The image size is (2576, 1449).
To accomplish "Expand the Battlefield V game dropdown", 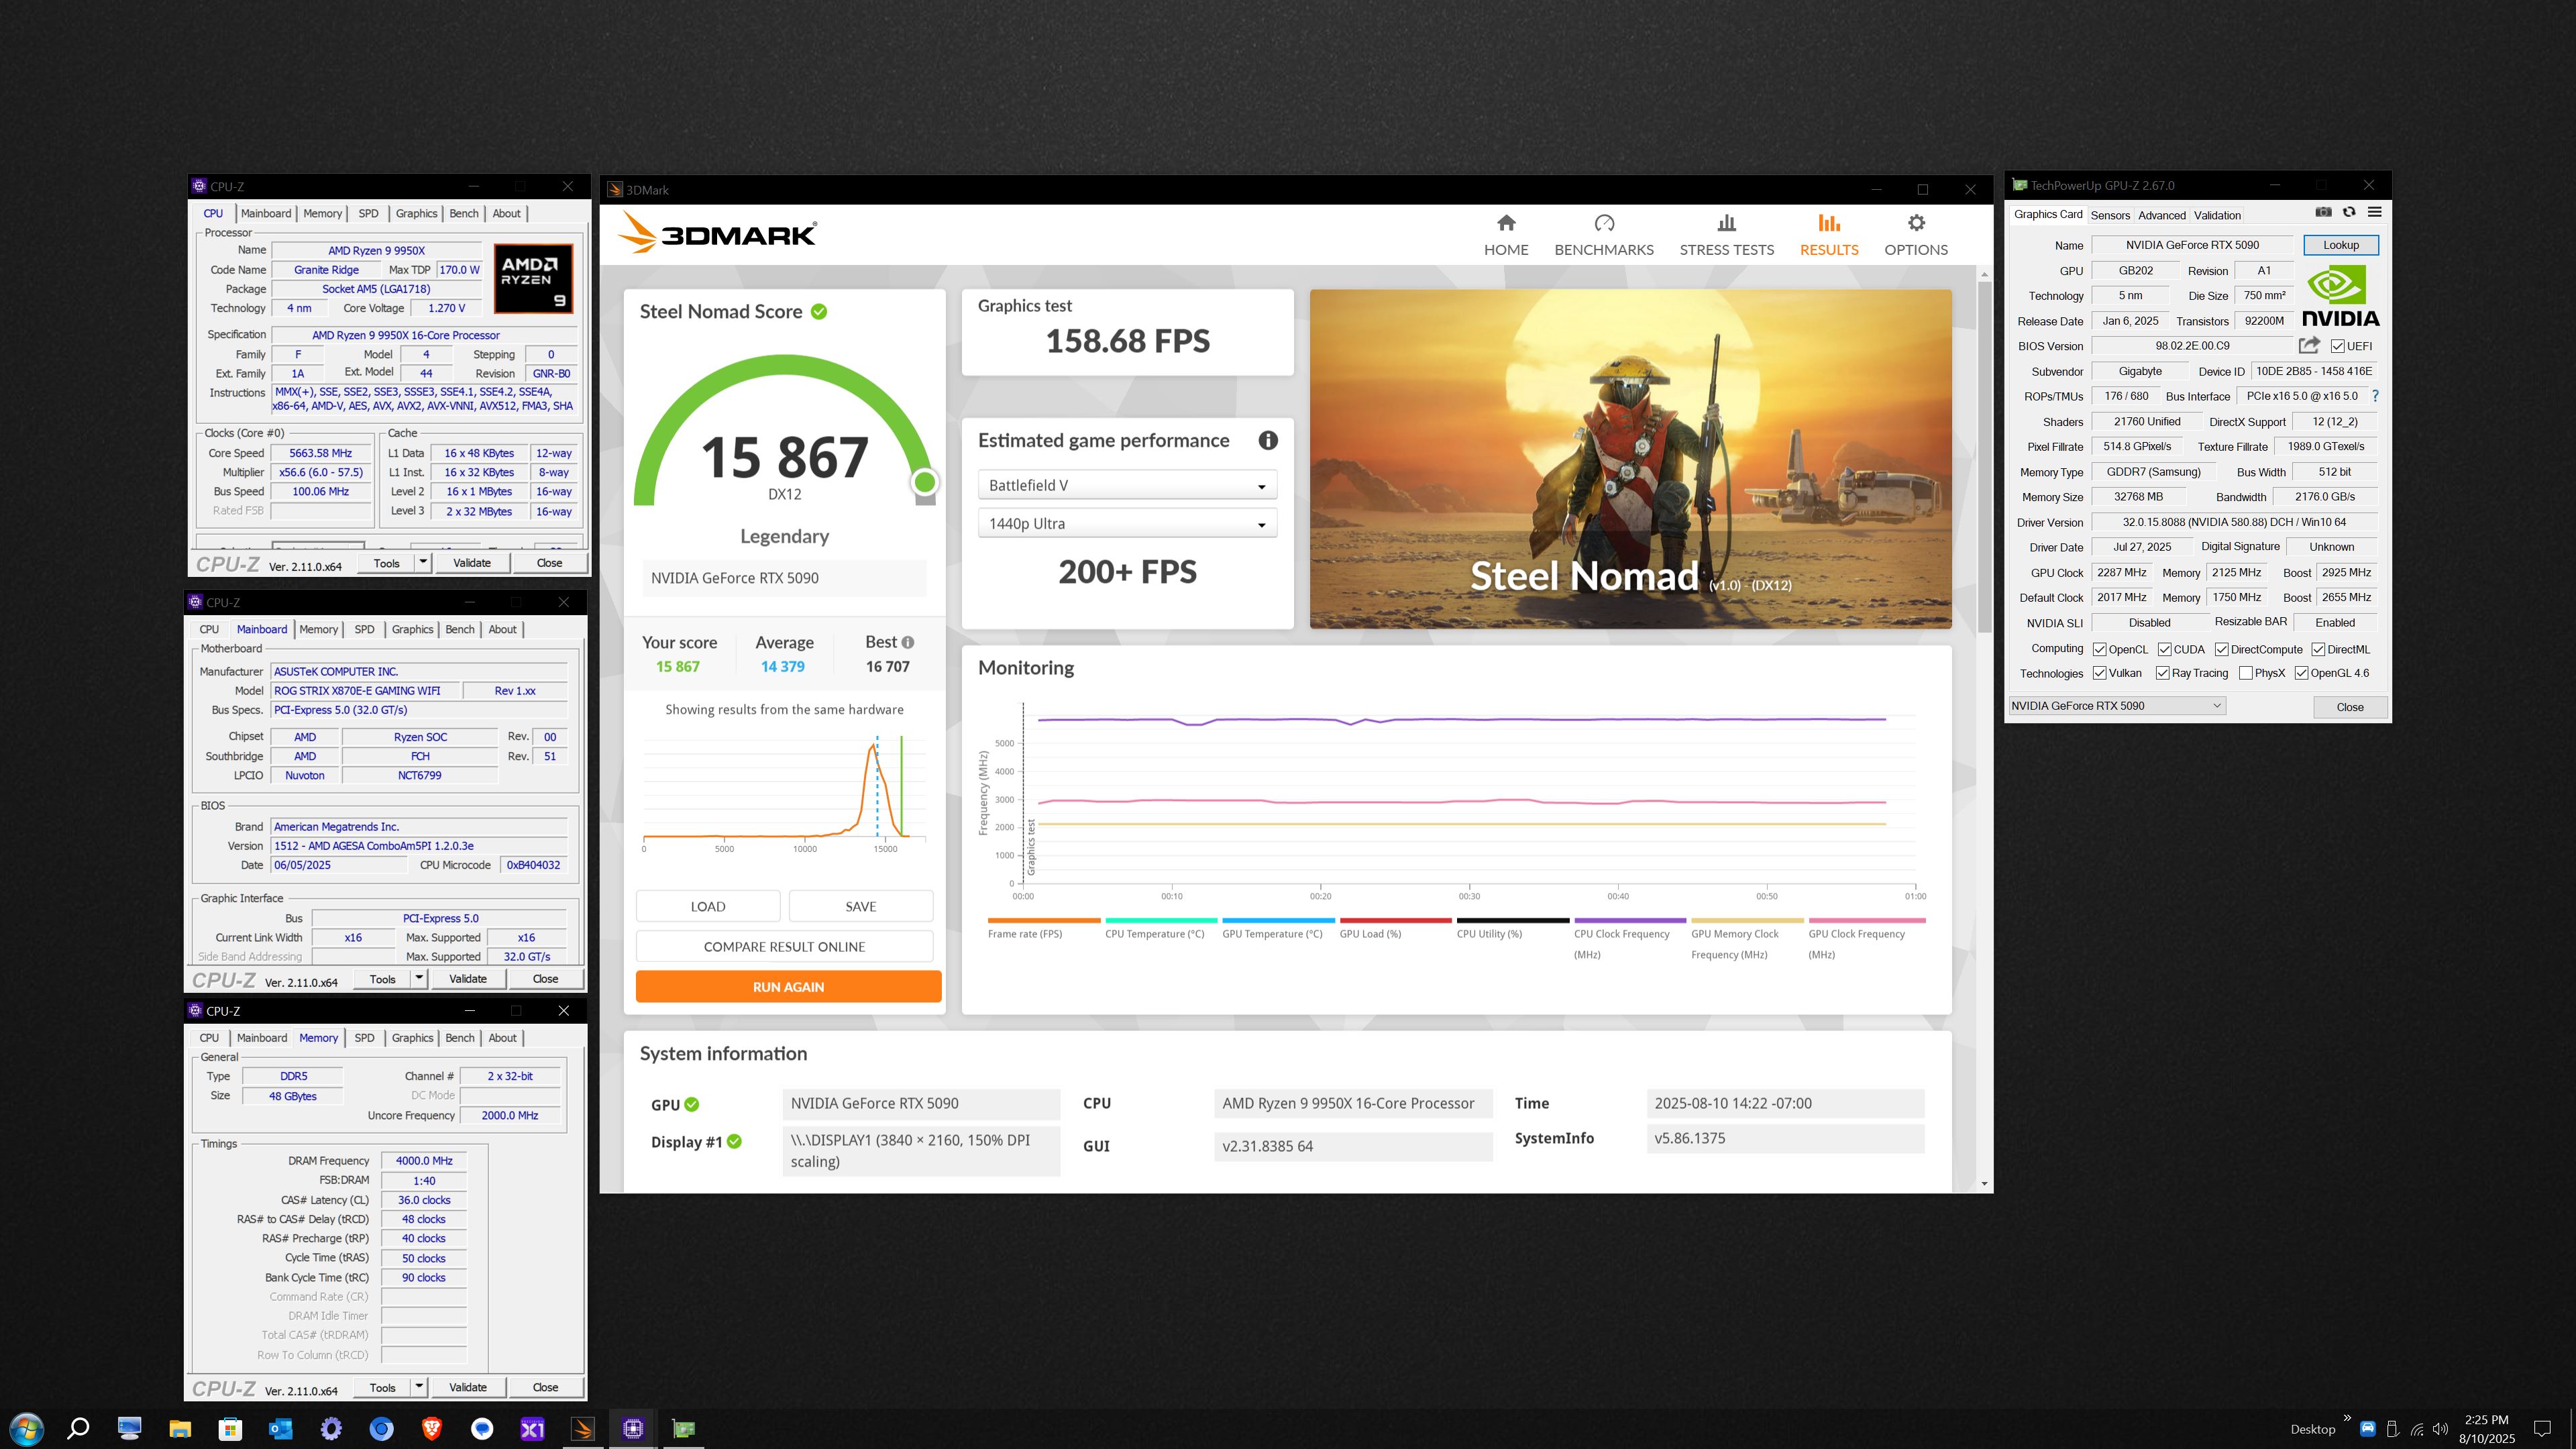I will (x=1127, y=485).
